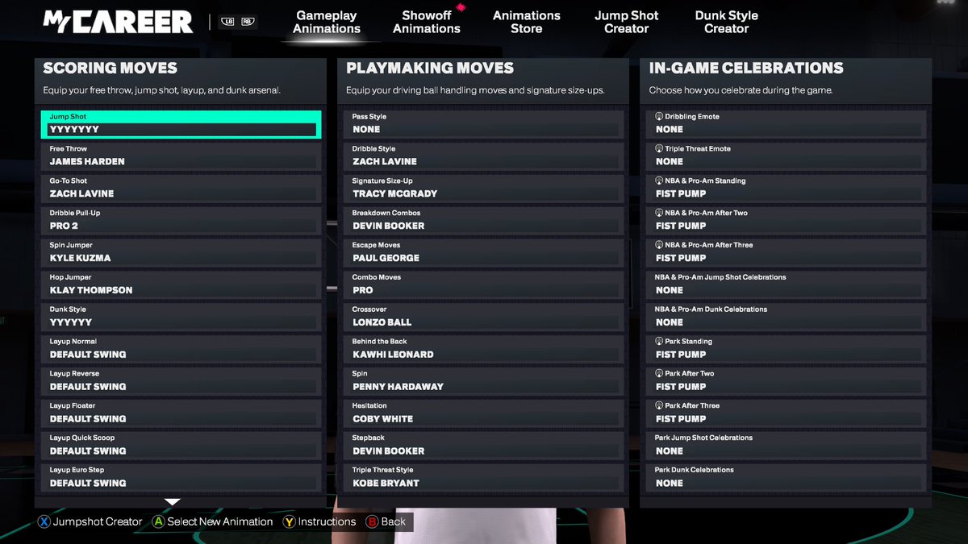Image resolution: width=968 pixels, height=544 pixels.
Task: Click the icon beside Park Standing
Action: (x=659, y=342)
